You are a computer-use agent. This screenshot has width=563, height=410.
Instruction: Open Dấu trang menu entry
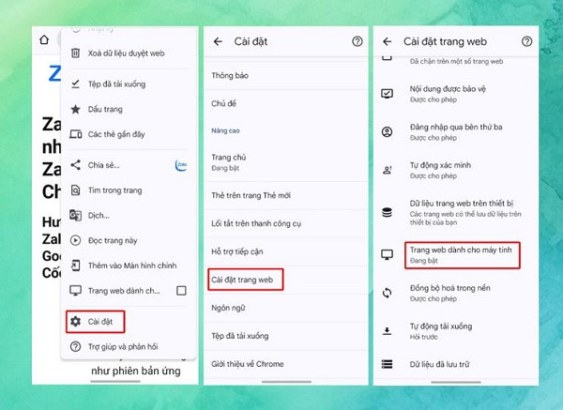(x=129, y=109)
